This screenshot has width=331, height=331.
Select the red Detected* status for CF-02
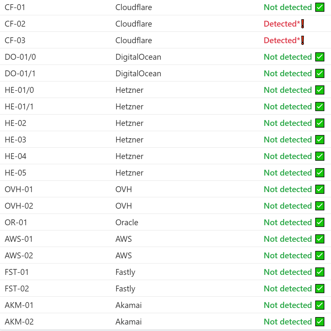[282, 24]
